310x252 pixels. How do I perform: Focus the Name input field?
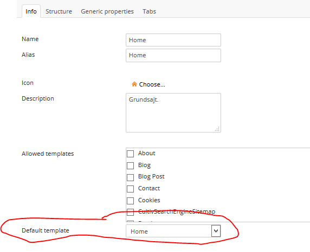pos(173,40)
